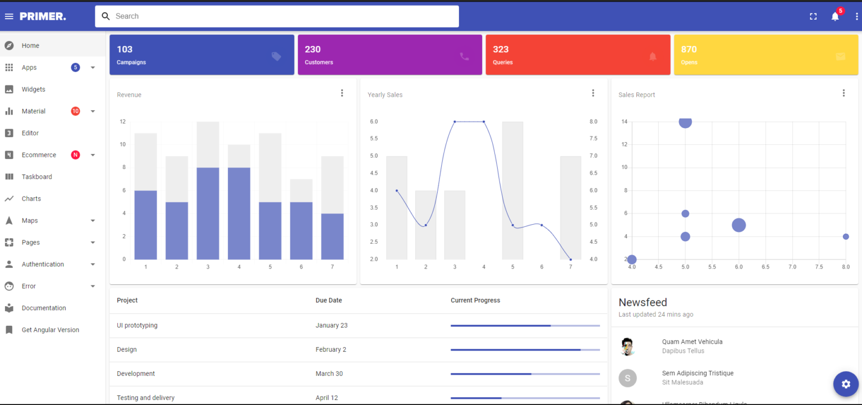Click the Search input field
The height and width of the screenshot is (405, 862).
click(x=277, y=16)
